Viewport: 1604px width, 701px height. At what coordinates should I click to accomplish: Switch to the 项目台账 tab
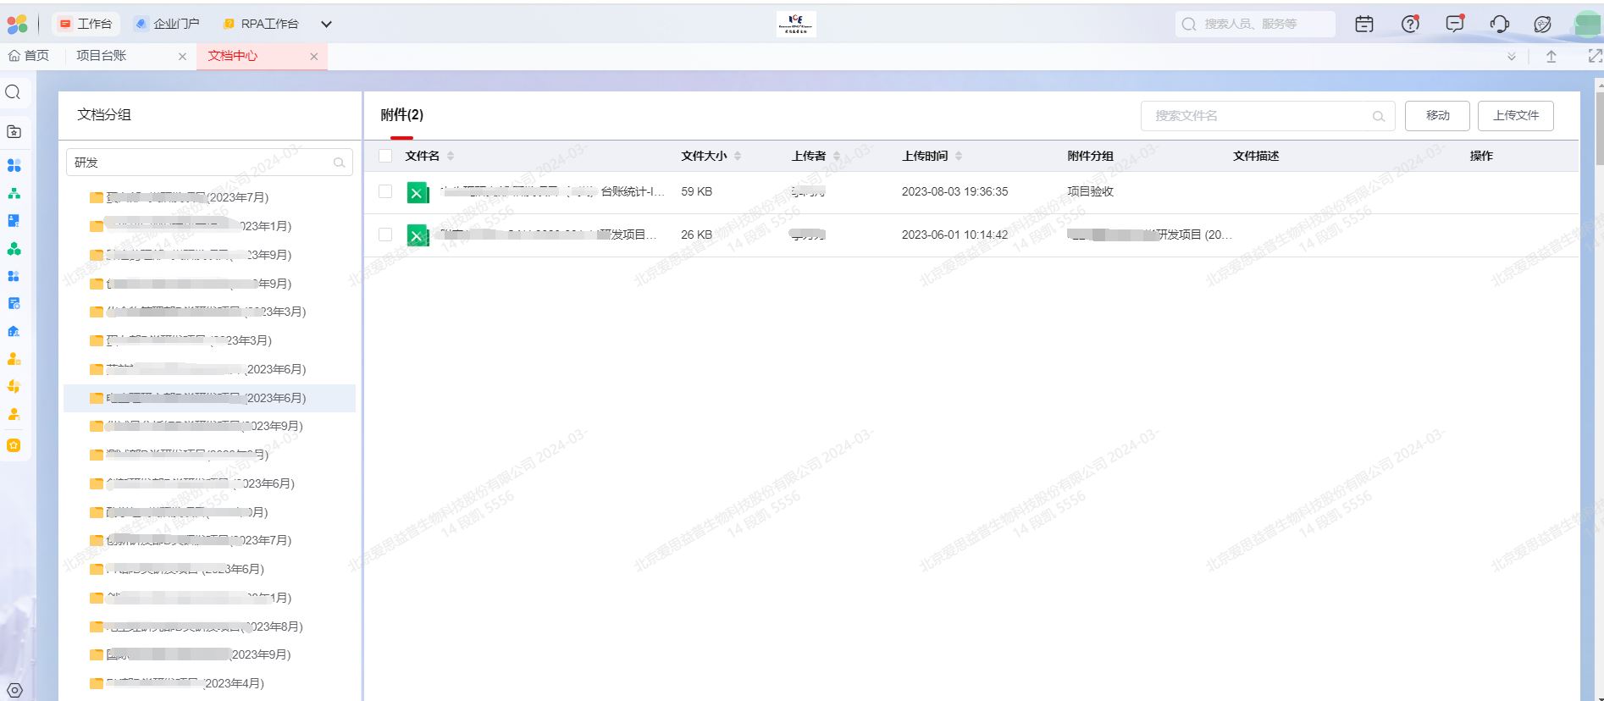point(102,56)
